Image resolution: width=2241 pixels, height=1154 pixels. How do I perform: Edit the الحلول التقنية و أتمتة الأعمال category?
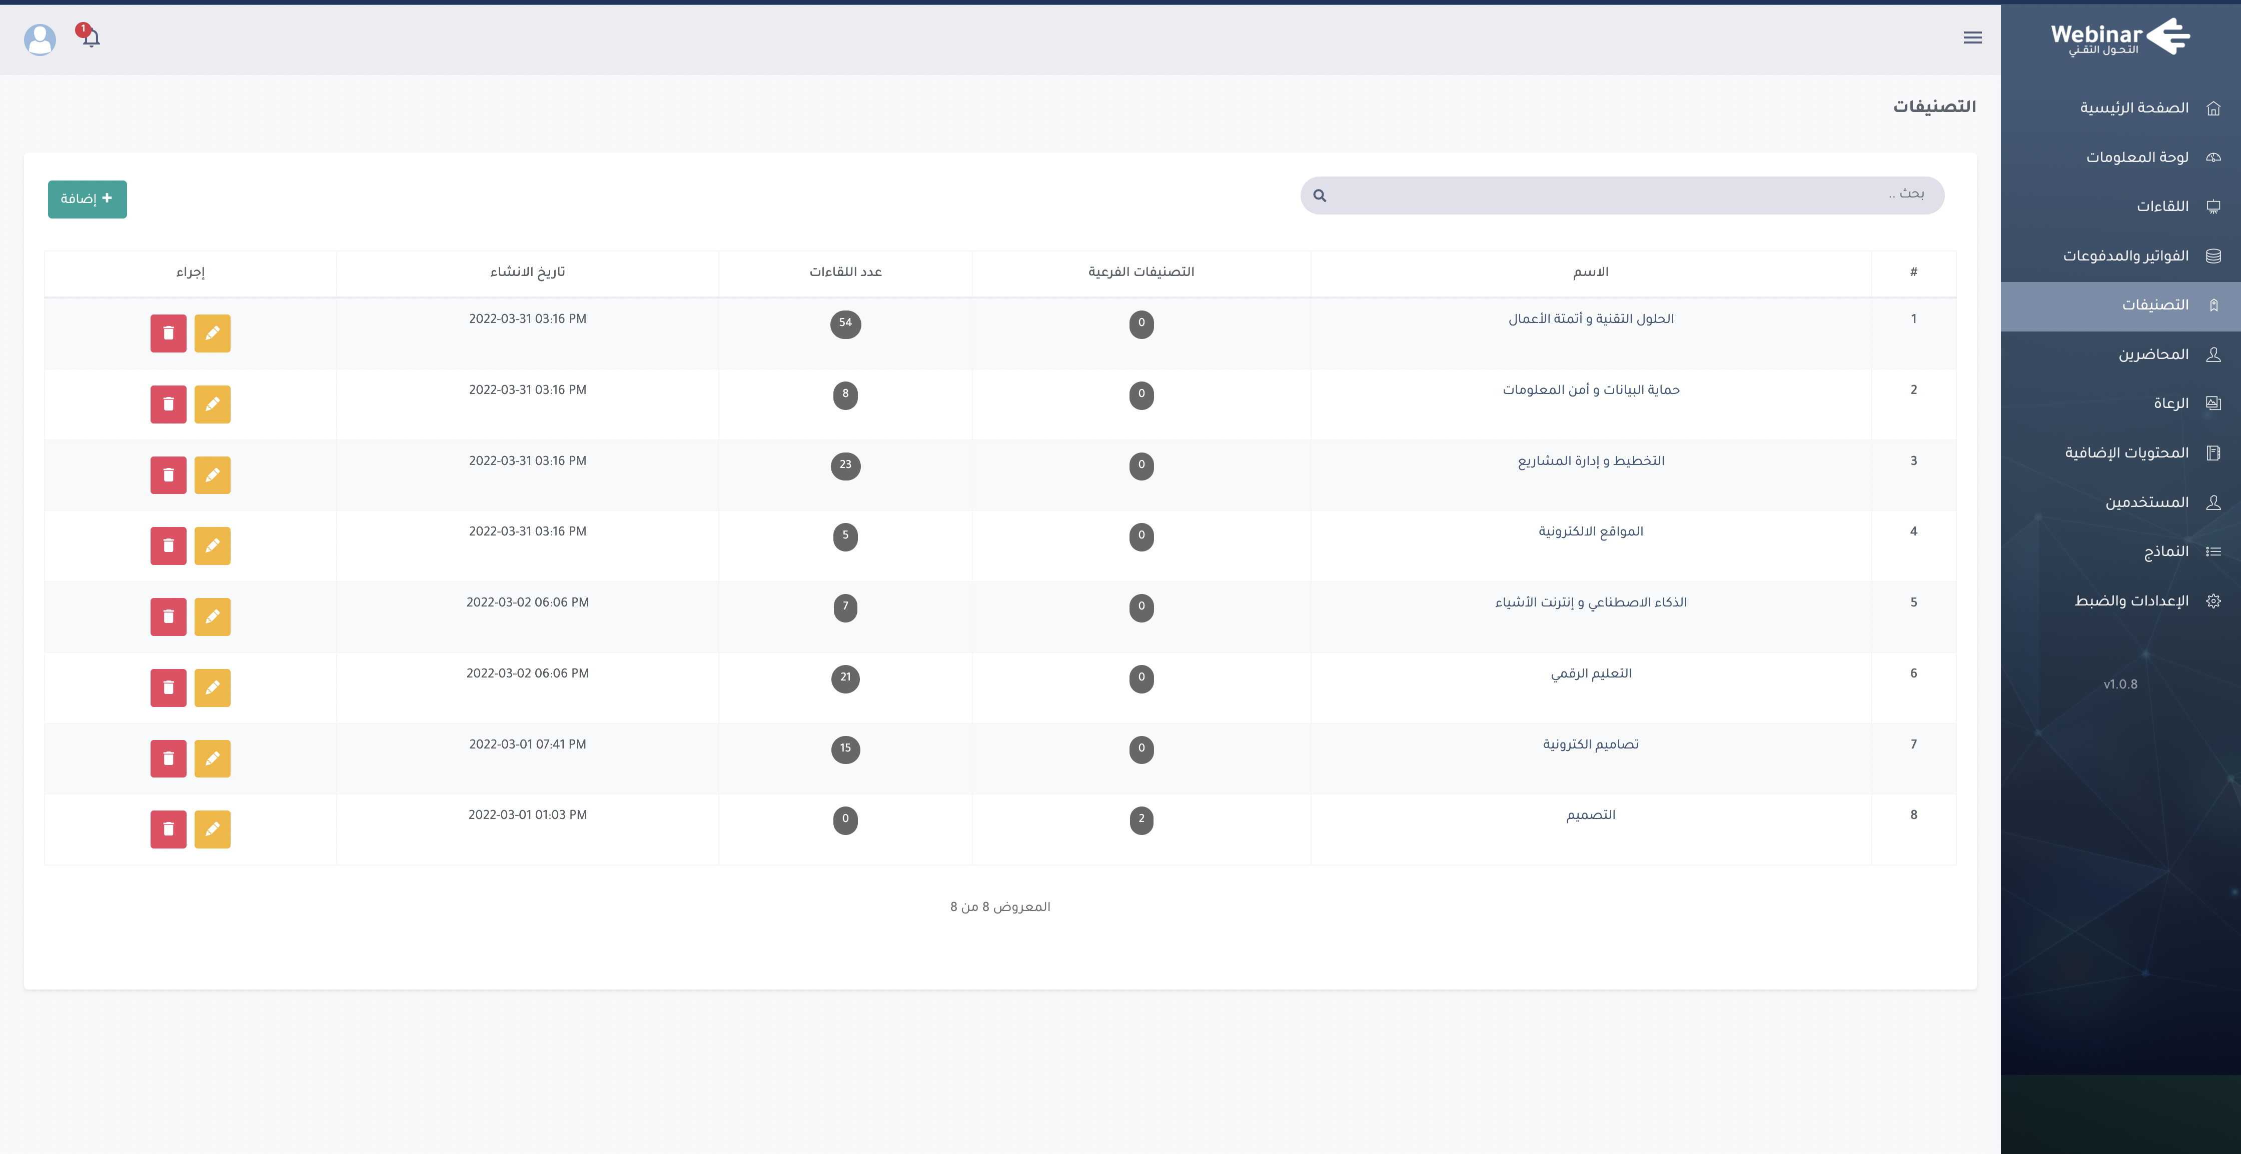tap(212, 333)
